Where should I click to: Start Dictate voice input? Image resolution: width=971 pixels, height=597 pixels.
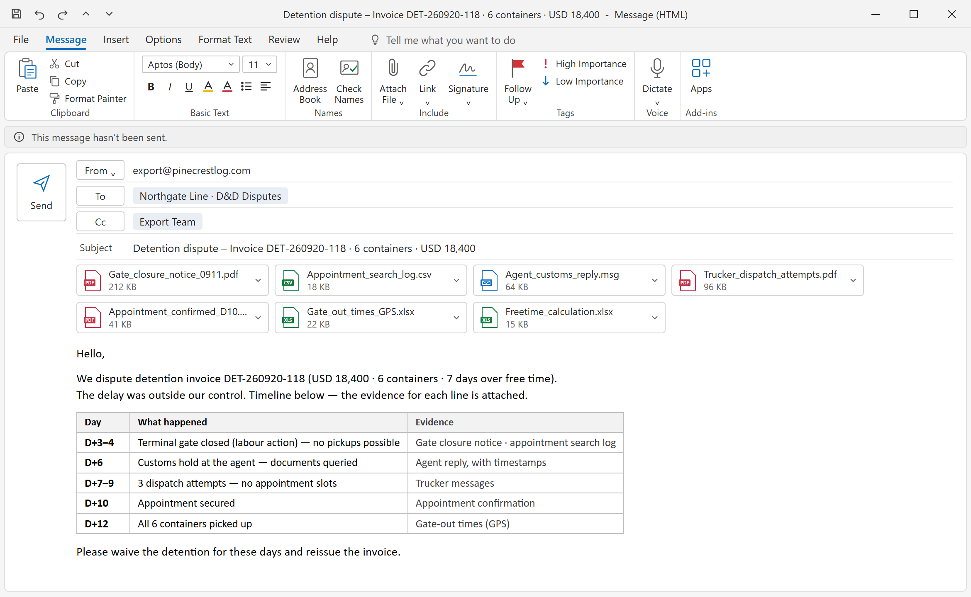(x=657, y=81)
